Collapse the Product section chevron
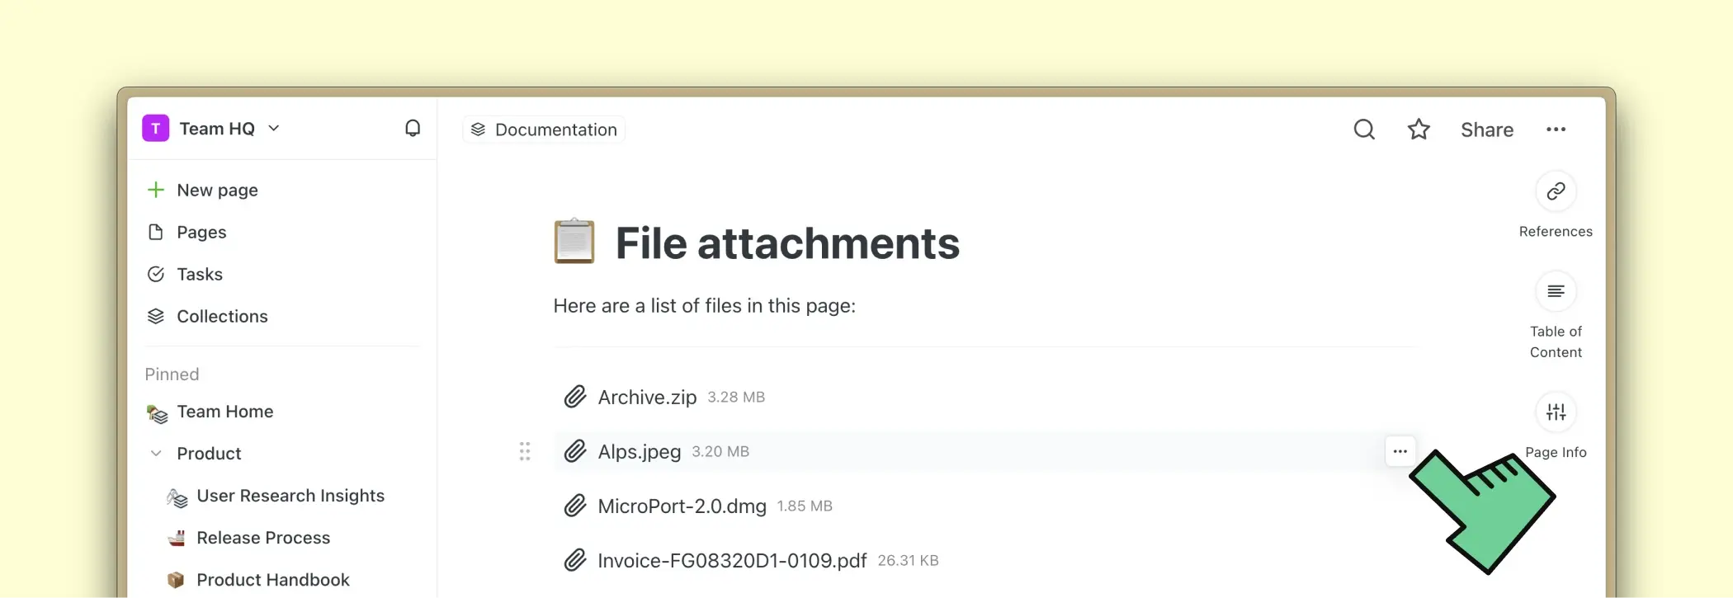This screenshot has height=598, width=1733. point(156,454)
